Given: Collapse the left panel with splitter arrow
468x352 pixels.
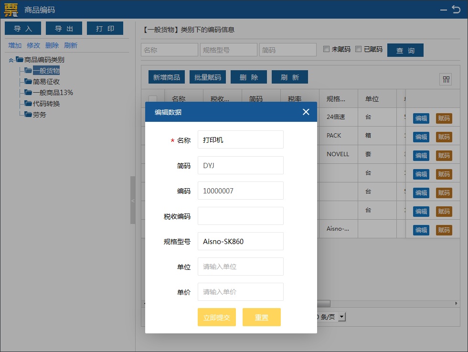Looking at the screenshot, I should click(133, 201).
